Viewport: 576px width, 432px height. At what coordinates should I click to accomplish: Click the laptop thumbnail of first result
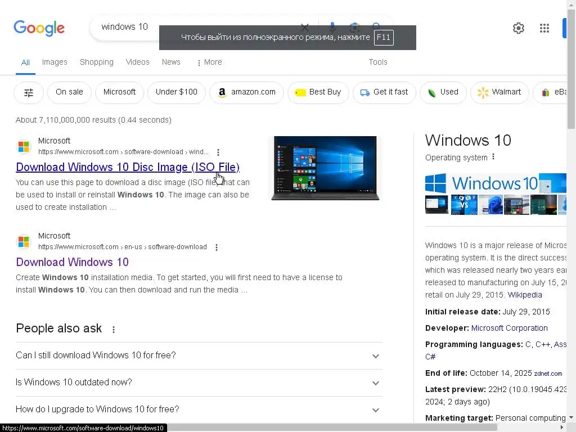point(325,168)
